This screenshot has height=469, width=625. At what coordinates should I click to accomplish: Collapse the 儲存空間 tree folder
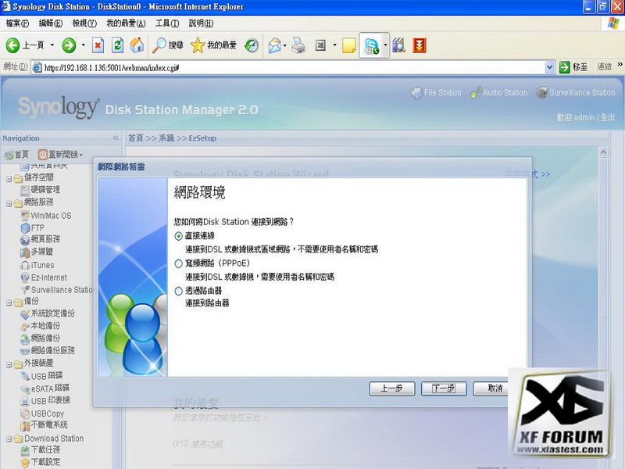[x=9, y=179]
